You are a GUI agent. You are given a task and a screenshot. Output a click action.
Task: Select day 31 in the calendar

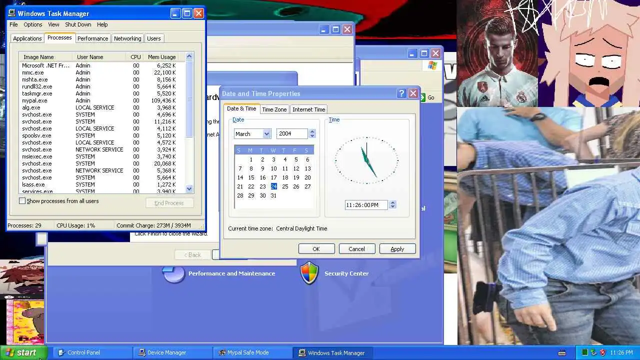tap(273, 195)
